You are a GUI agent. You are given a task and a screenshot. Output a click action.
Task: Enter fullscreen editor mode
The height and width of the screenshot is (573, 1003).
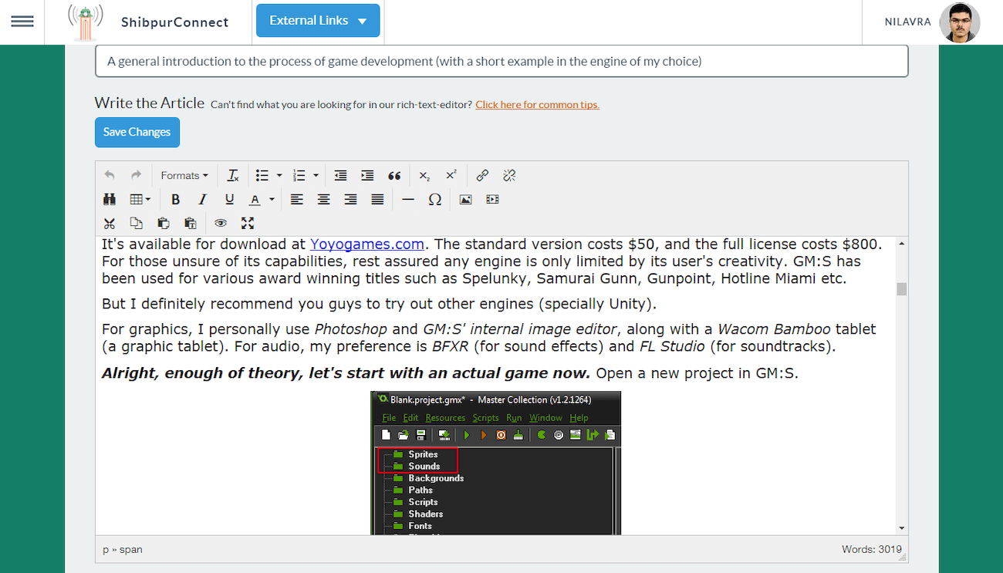point(248,224)
